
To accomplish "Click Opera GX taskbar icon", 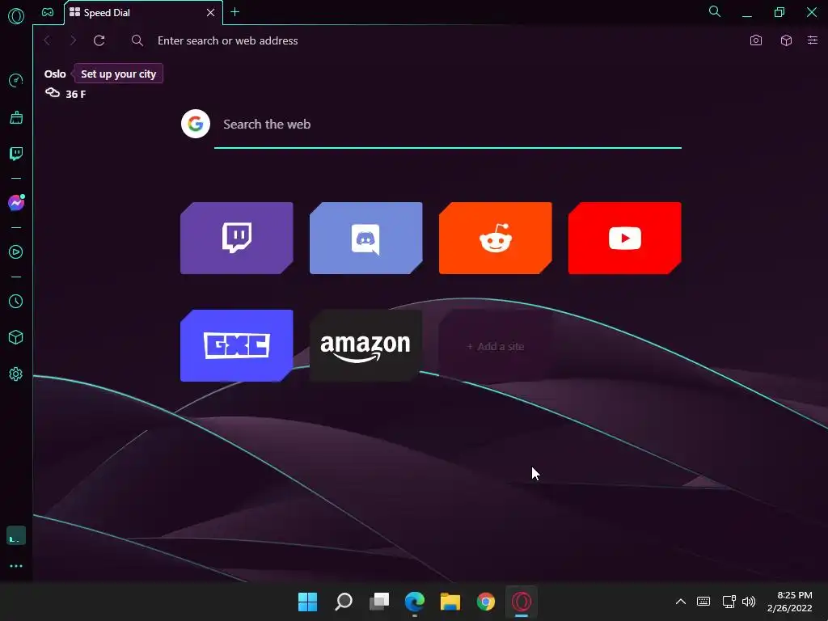I will [x=522, y=602].
